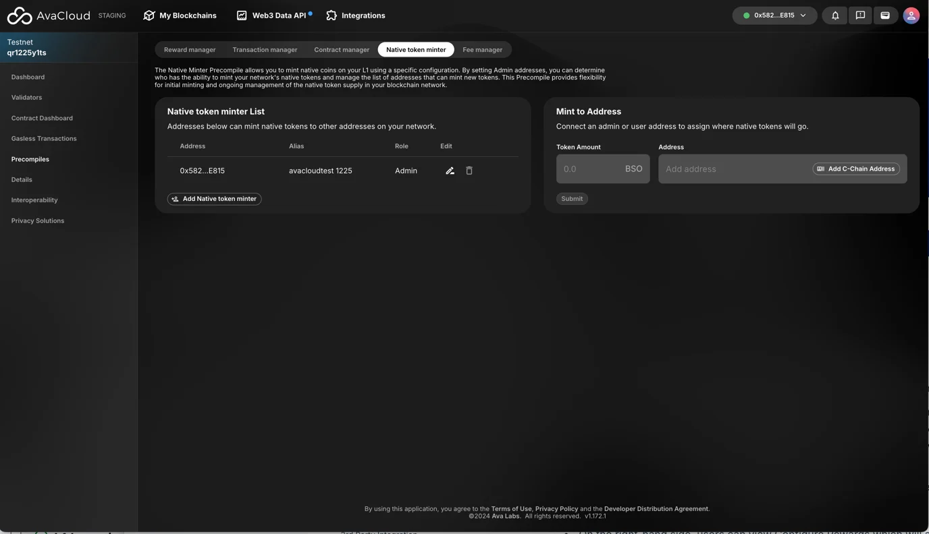Click the Role column header

[x=402, y=146]
